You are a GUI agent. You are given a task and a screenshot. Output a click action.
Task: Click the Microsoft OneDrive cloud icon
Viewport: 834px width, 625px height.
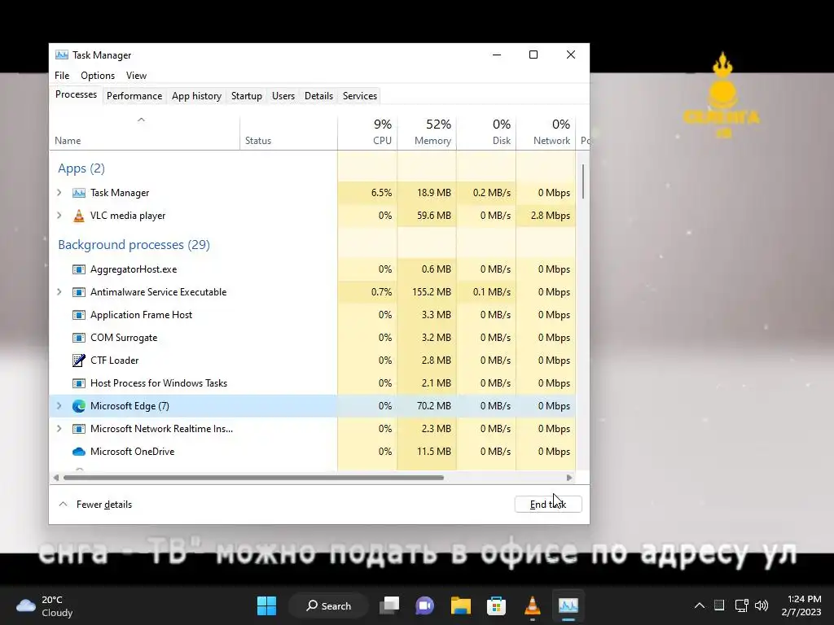pyautogui.click(x=79, y=452)
